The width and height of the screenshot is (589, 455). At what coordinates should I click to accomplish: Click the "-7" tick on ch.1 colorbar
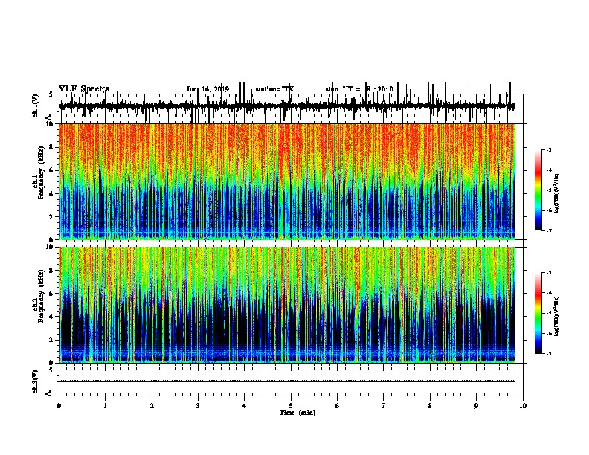coord(549,230)
